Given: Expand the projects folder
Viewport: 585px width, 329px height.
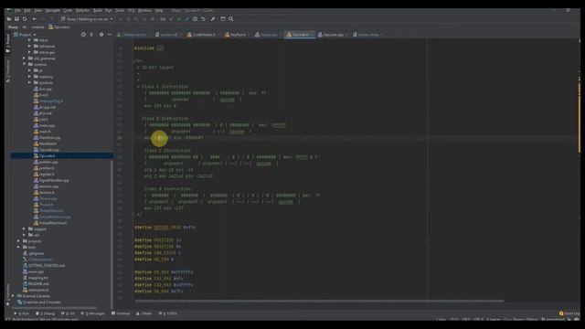Looking at the screenshot, I should coord(18,241).
